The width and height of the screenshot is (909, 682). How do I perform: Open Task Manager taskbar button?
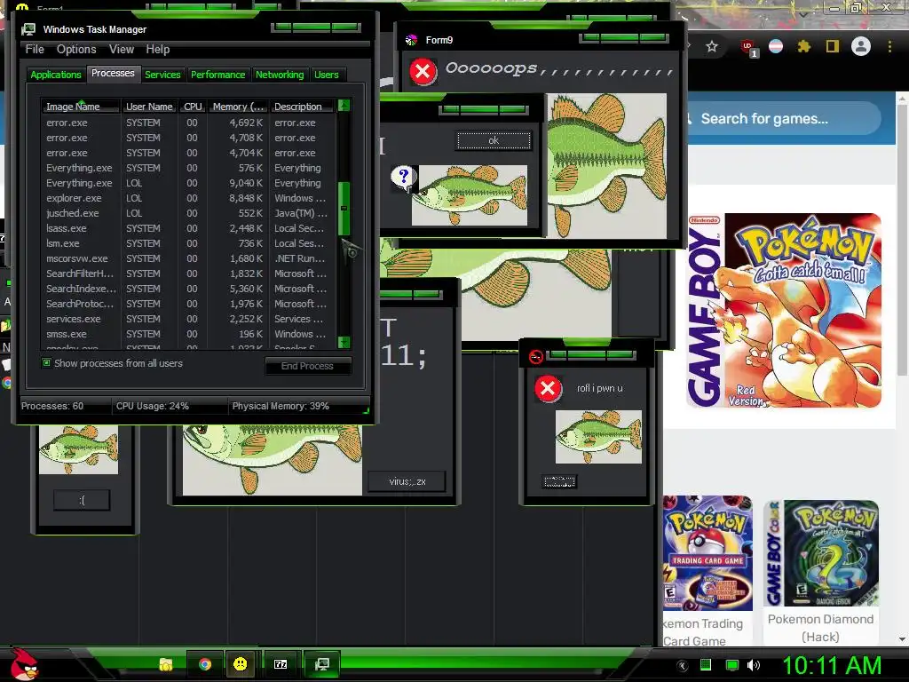point(321,664)
